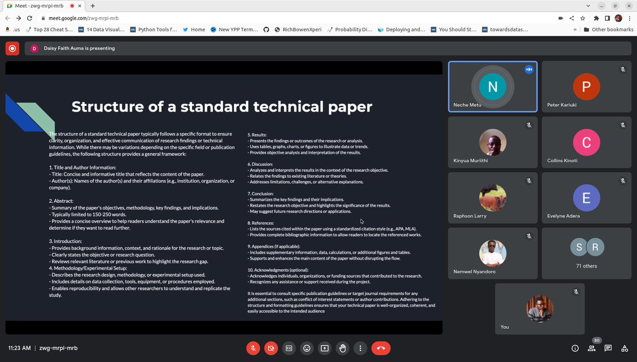637x362 pixels.
Task: Leave the call with the red hangup button
Action: 381,348
